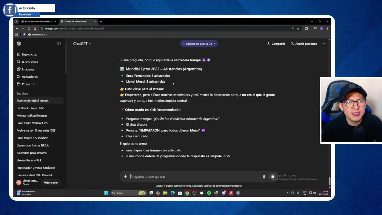The height and width of the screenshot is (215, 382).
Task: Open chat 'Mejorar calidad imagen'
Action: 39,116
